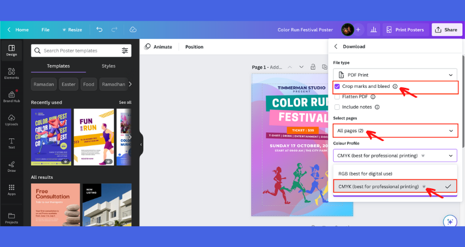Expand the PDF Print file type dropdown
This screenshot has height=247, width=465.
(x=395, y=75)
